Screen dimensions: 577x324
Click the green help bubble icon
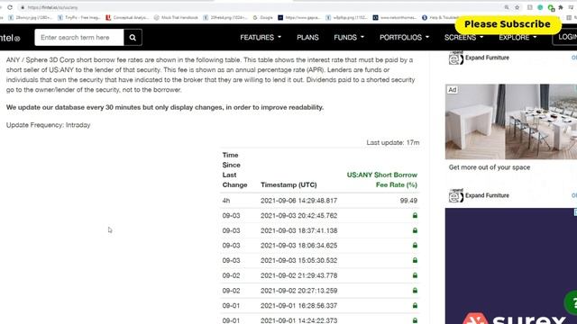(571, 303)
